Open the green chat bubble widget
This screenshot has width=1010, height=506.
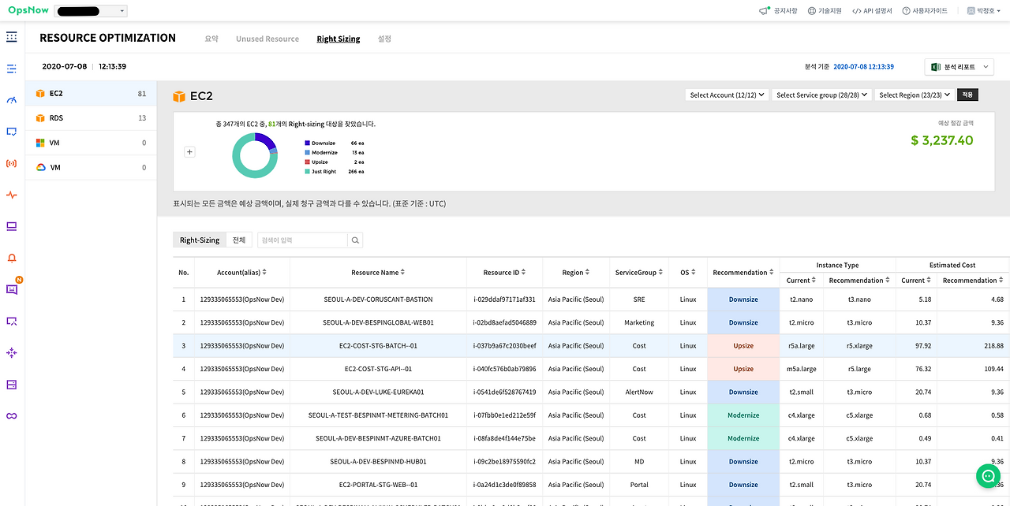988,475
